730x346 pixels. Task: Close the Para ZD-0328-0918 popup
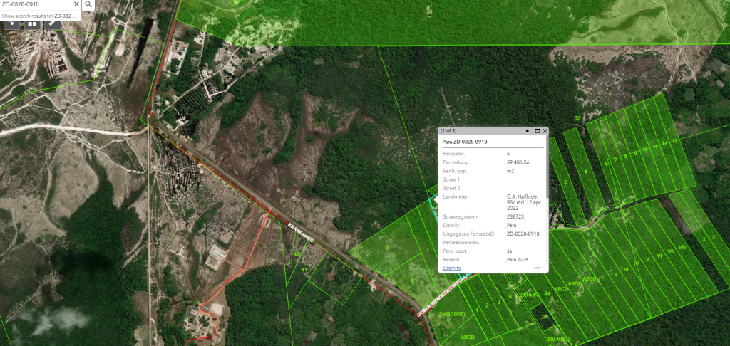click(x=545, y=131)
